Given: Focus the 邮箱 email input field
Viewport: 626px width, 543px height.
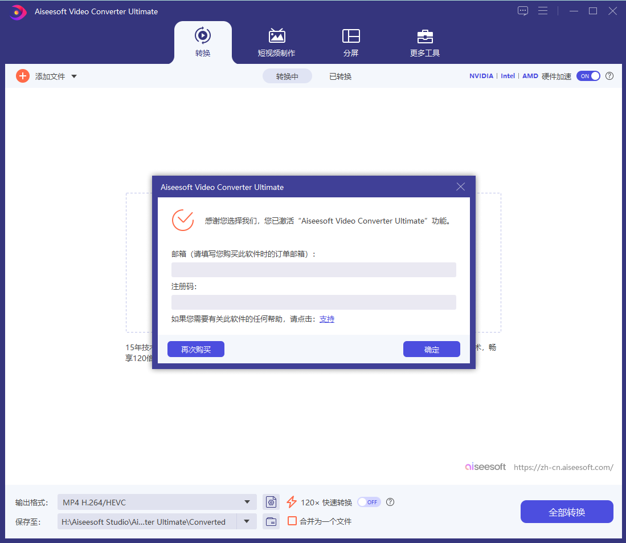Looking at the screenshot, I should tap(314, 270).
